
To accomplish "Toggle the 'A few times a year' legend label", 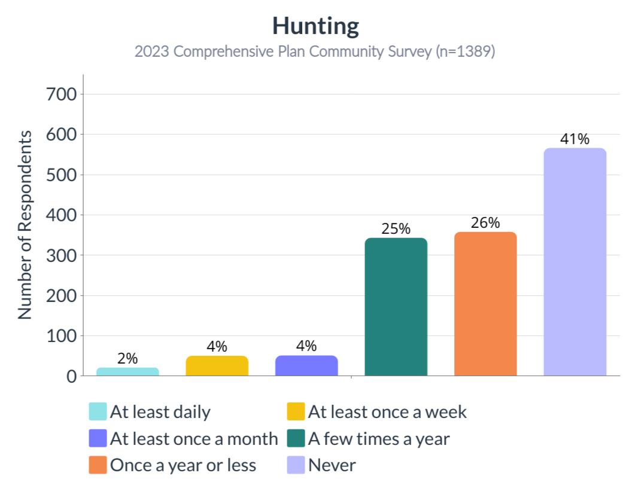I will coord(379,438).
